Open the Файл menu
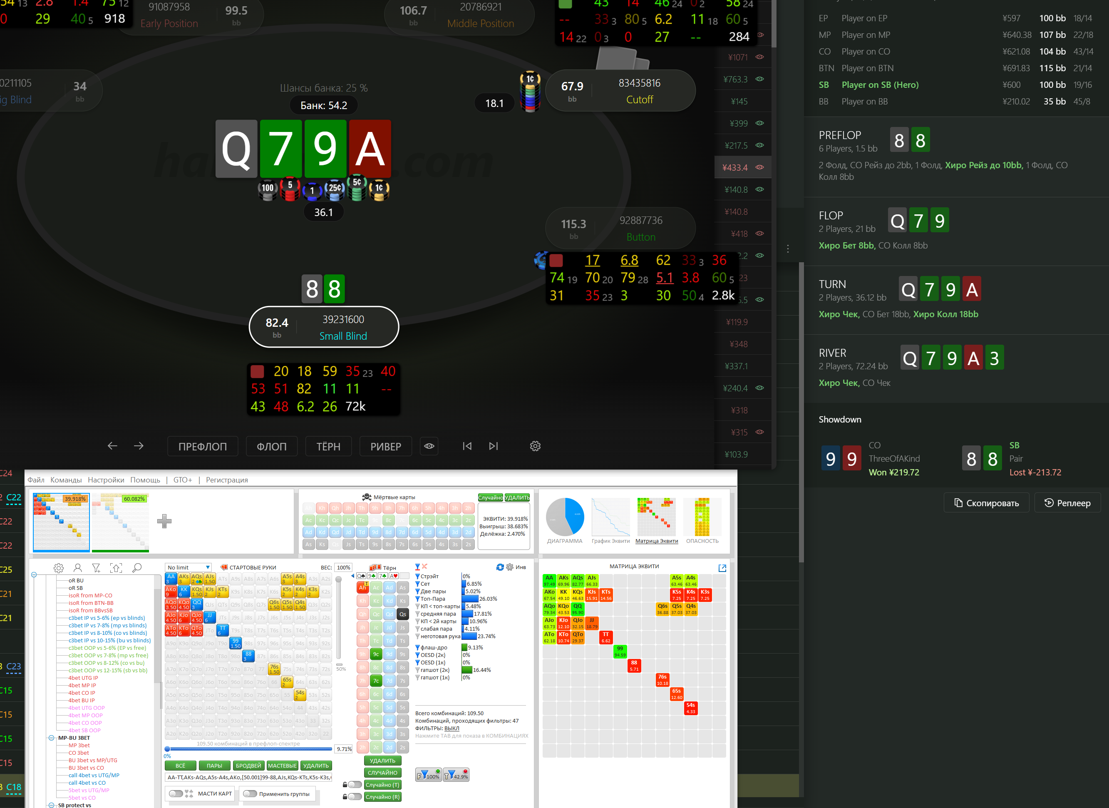Screen dimensions: 1109x808 point(36,480)
